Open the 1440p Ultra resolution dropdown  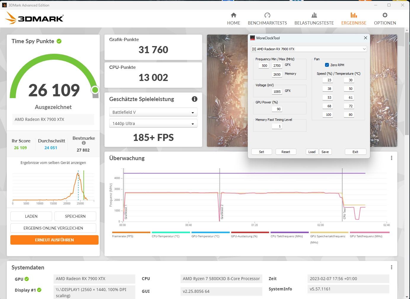click(x=153, y=123)
